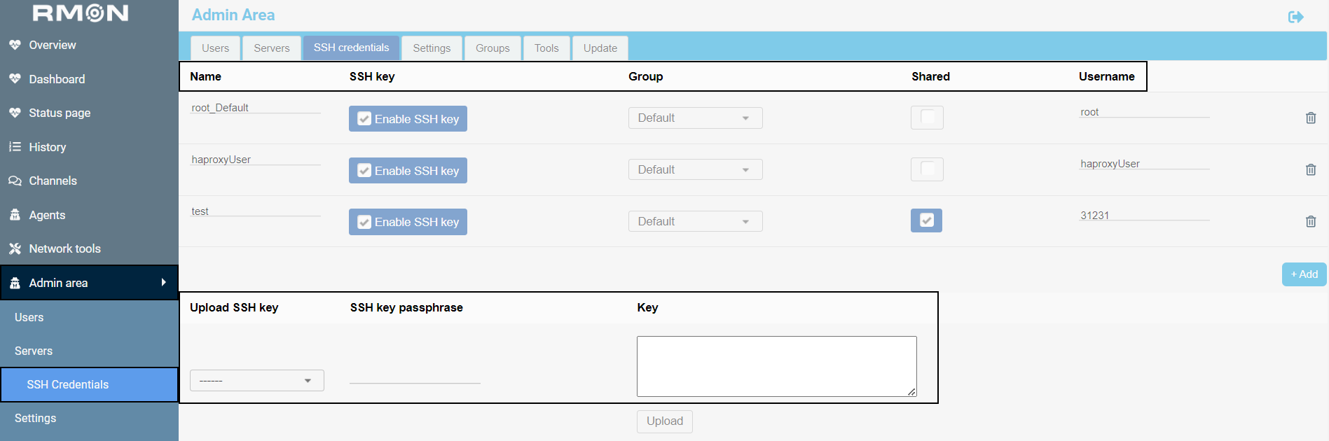Click the + Add button
This screenshot has height=441, width=1329.
click(x=1304, y=274)
